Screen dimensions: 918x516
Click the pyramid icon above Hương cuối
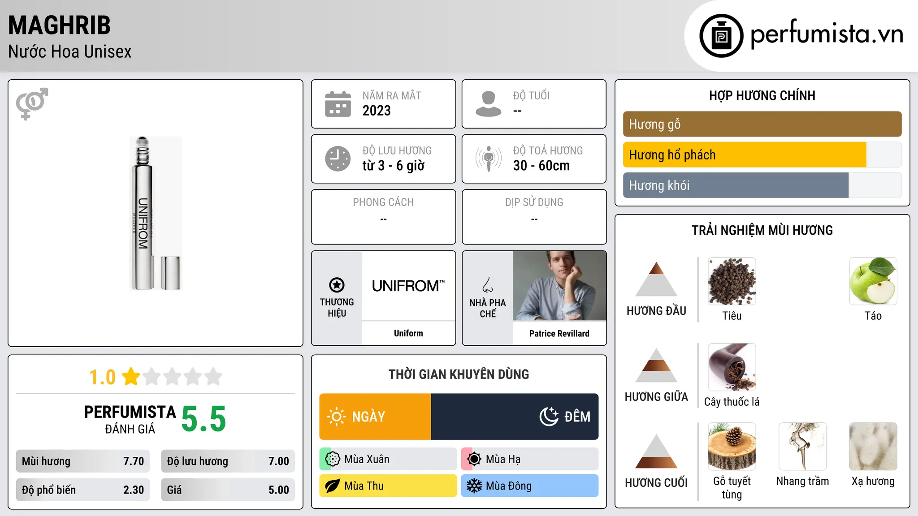(656, 451)
